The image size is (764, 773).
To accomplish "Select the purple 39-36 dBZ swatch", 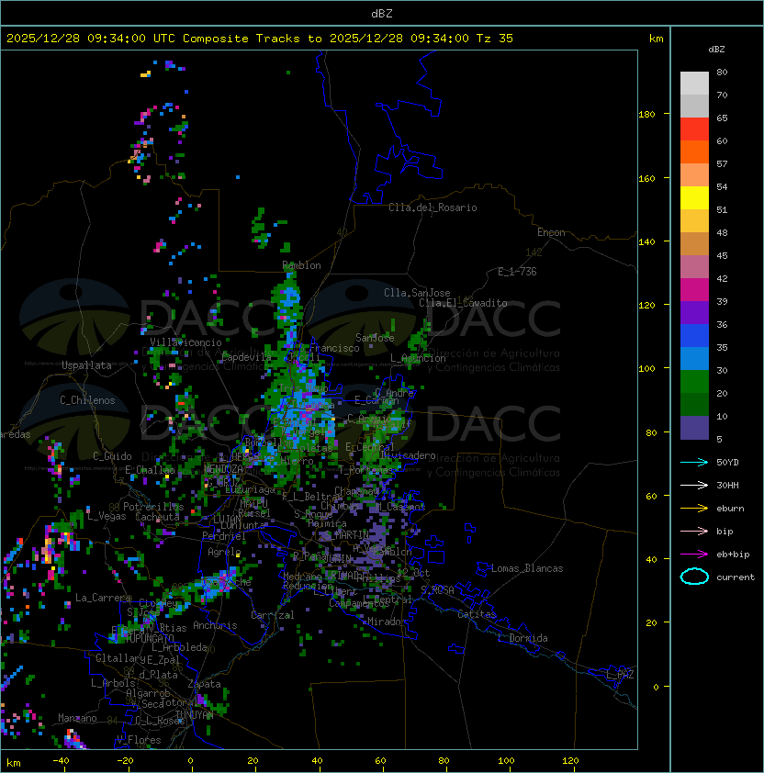I will [694, 312].
